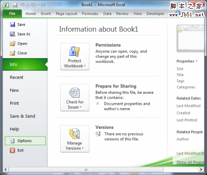Open the Review ribbon tab
Viewport: 207px width, 175px height.
pos(122,13)
